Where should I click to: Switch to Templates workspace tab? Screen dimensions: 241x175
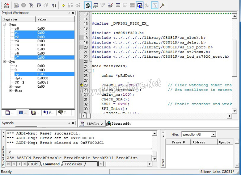pyautogui.click(x=63, y=113)
